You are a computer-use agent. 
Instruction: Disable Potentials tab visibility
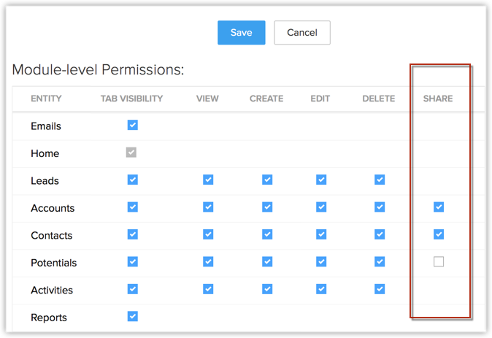(132, 262)
